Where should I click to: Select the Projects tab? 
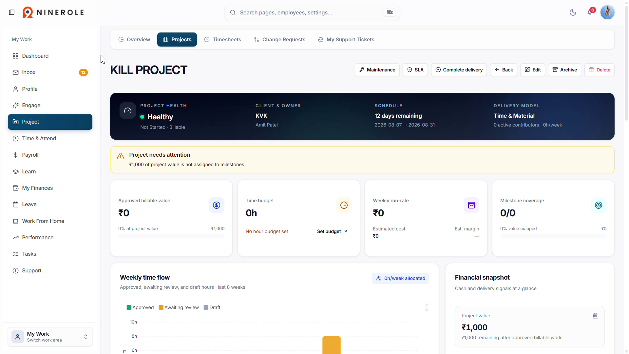point(177,39)
